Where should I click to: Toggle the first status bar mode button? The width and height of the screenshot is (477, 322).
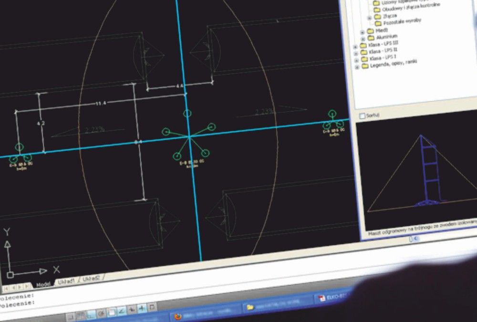point(71,317)
